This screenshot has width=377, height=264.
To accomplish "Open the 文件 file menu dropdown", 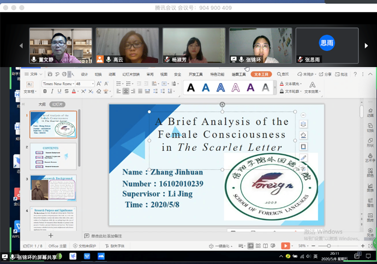I will tap(34, 74).
